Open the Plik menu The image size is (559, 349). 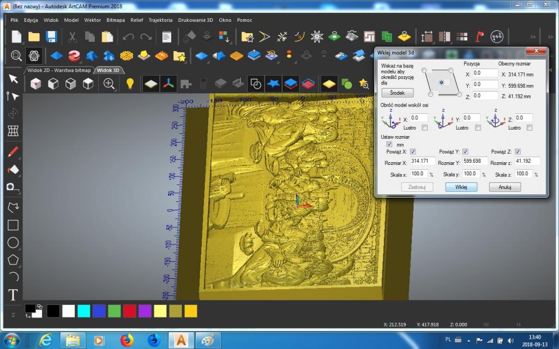pyautogui.click(x=14, y=20)
